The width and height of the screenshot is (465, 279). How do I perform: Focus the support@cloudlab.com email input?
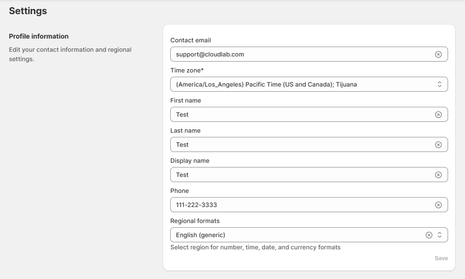pyautogui.click(x=301, y=54)
